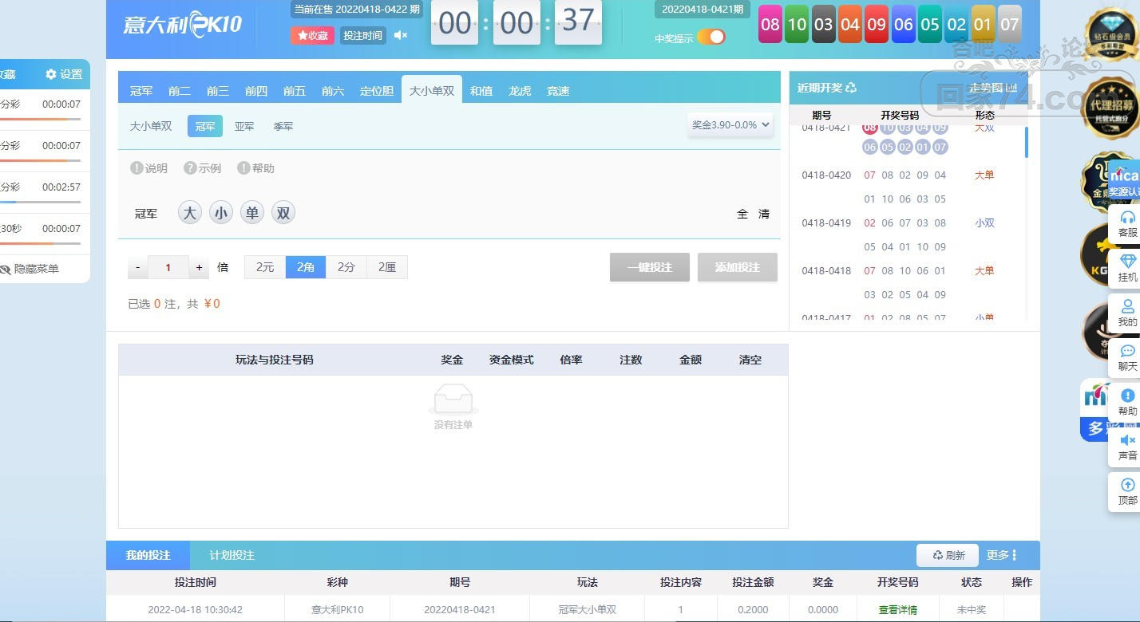Increase multiplier with the plus stepper

coord(199,267)
